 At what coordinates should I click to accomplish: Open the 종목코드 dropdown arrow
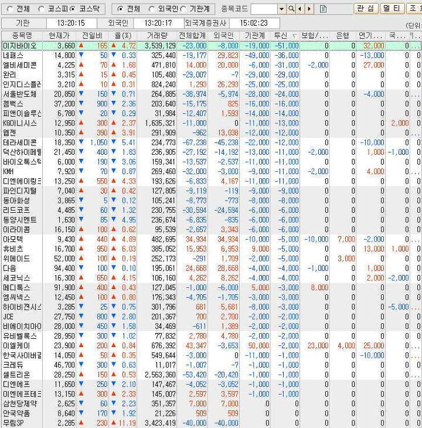pyautogui.click(x=281, y=9)
